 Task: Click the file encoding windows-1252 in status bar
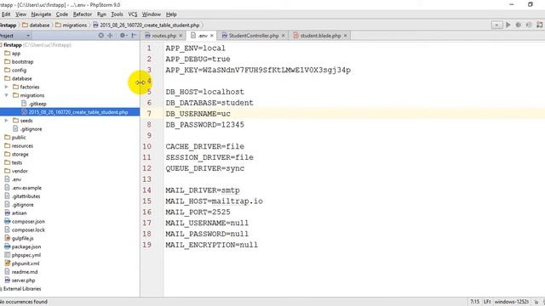pyautogui.click(x=512, y=302)
